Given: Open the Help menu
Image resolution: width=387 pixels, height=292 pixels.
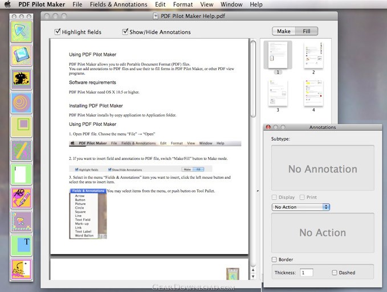Looking at the screenshot, I should [256, 5].
